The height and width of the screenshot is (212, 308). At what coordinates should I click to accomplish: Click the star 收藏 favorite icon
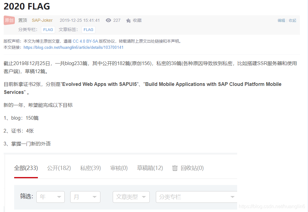[x=128, y=21]
